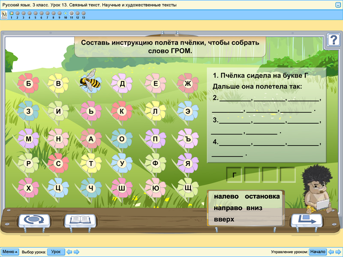Click the next arrow button on the board
Screen dimensions: 343x257
pos(306,221)
